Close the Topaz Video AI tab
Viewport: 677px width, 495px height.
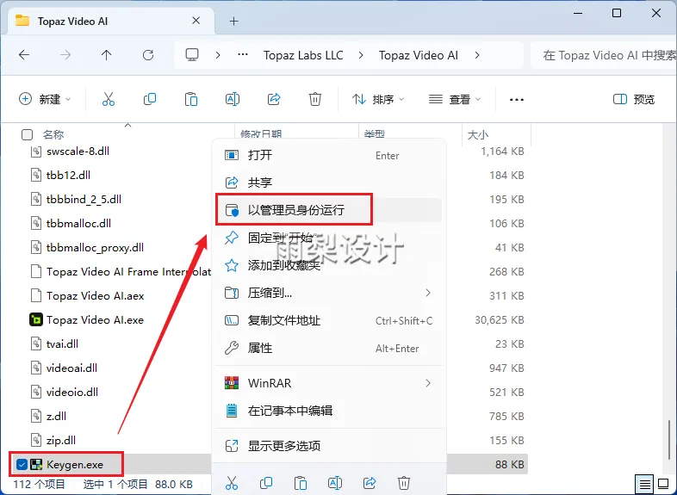point(196,21)
